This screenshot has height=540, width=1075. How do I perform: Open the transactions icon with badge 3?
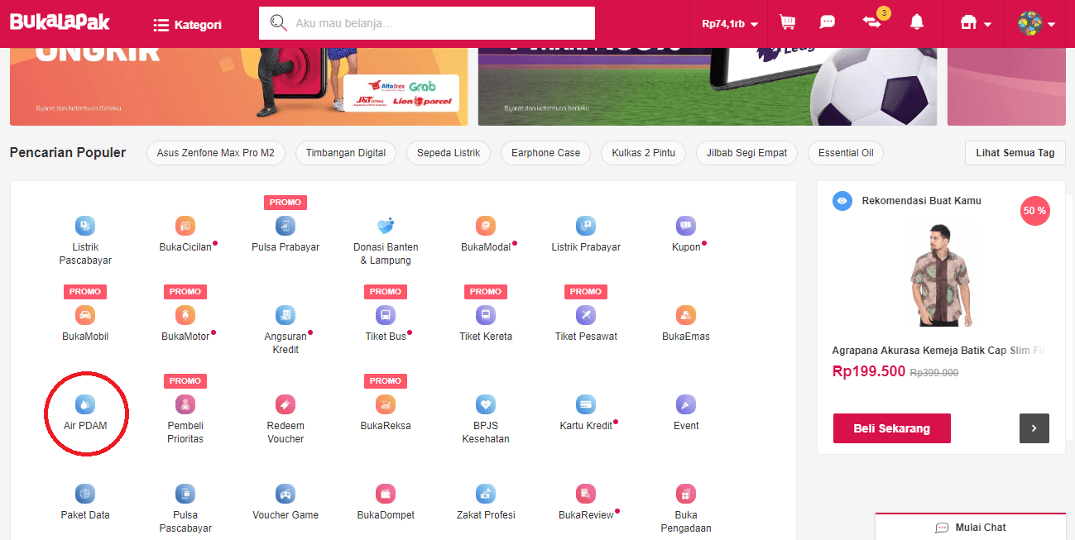tap(872, 22)
